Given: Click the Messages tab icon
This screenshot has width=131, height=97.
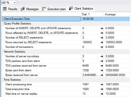Looking at the screenshot, I should pyautogui.click(x=23, y=9).
